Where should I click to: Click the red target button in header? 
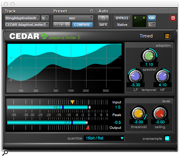(173, 18)
